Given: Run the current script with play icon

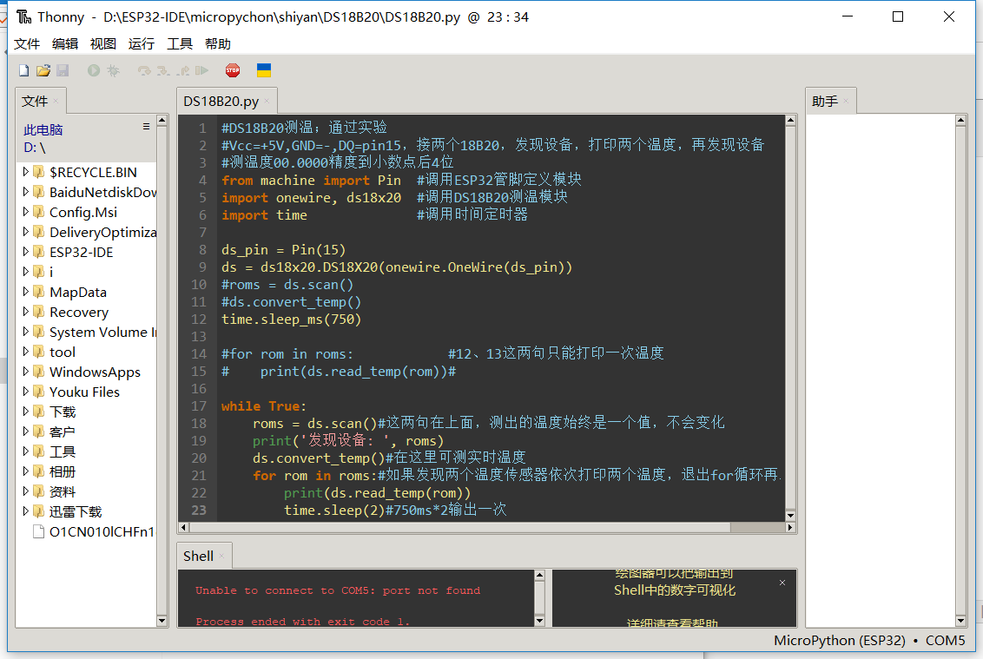Looking at the screenshot, I should pos(94,70).
